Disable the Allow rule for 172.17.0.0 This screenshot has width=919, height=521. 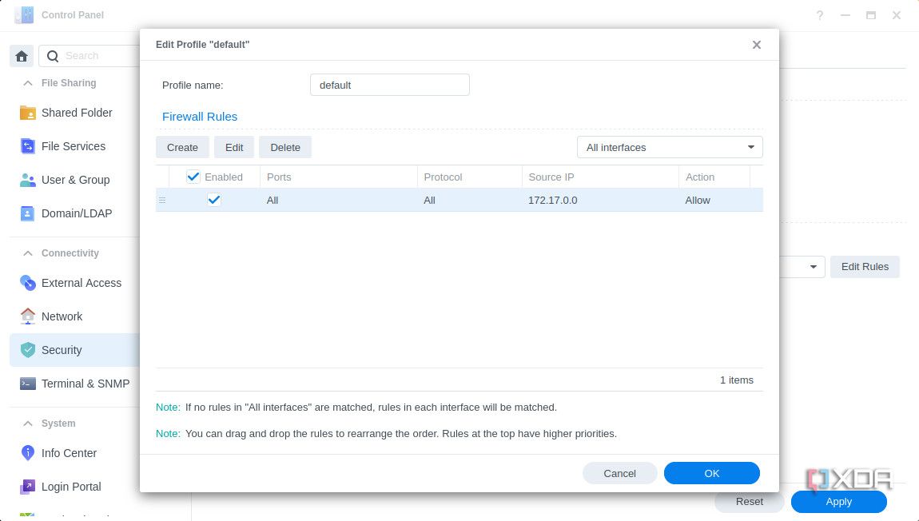pos(214,200)
